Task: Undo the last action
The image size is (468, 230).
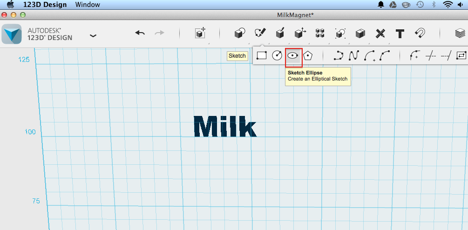Action: coord(140,33)
